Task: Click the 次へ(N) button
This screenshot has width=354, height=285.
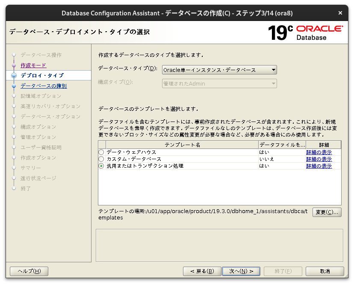Action: point(241,271)
